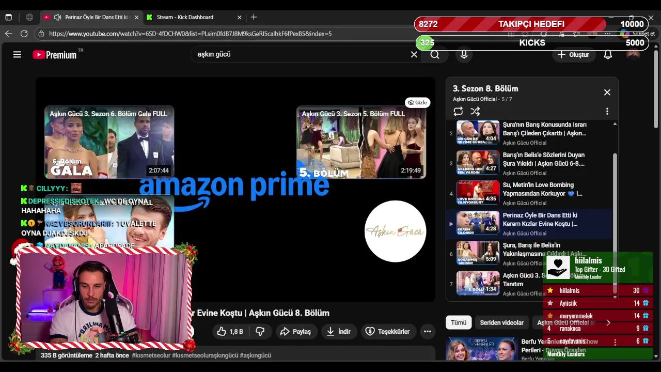Screen dimensions: 661x372
Task: Click the address bar URL
Action: (x=190, y=34)
